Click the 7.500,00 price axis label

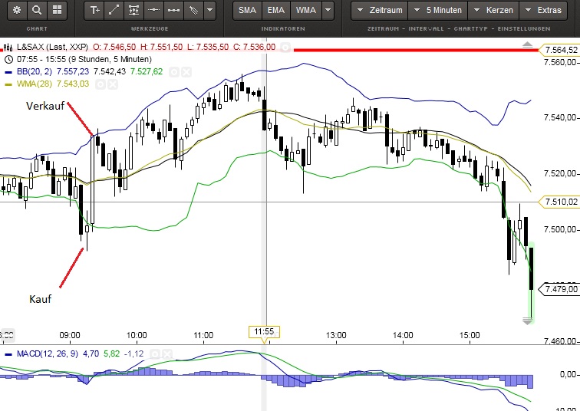tap(560, 229)
